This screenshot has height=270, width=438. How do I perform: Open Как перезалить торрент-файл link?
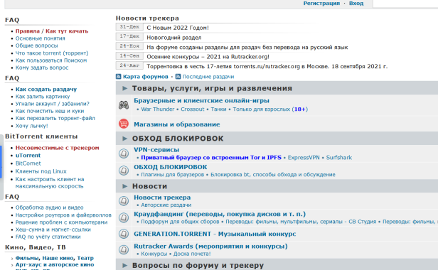click(55, 118)
